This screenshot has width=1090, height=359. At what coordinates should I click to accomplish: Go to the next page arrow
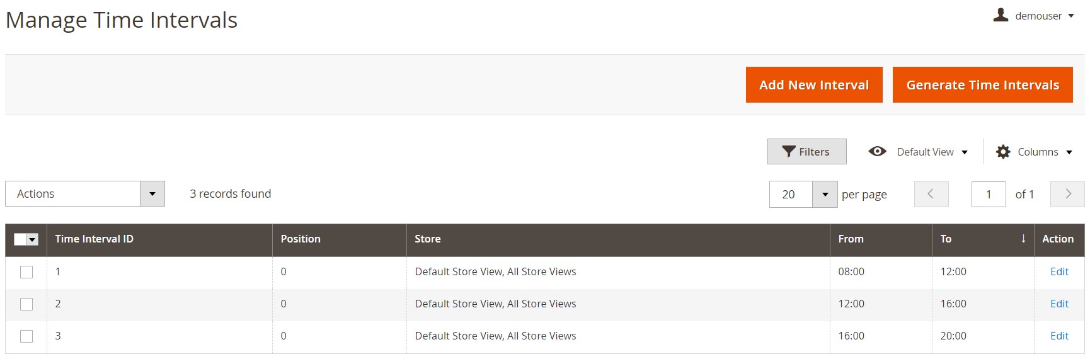1067,194
